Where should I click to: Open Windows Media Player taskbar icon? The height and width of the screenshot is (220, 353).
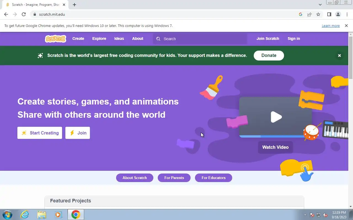click(58, 215)
